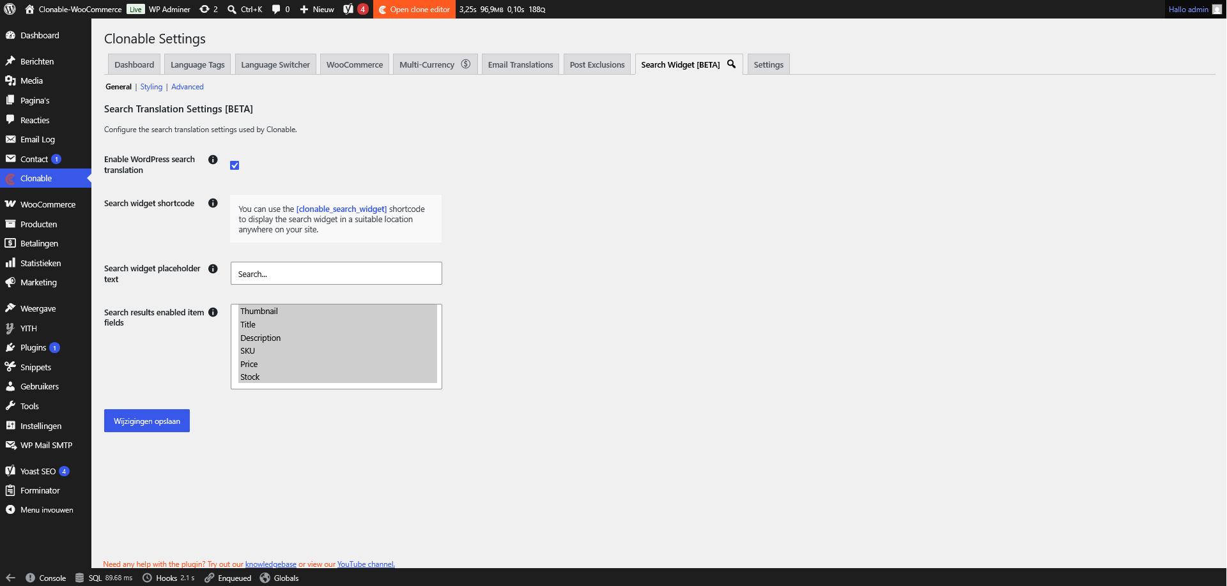The image size is (1227, 586).
Task: Switch to the WooCommerce settings tab
Action: coord(355,64)
